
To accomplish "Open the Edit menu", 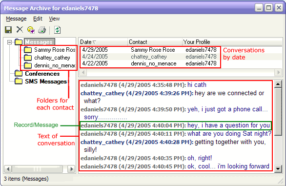I will 38,19.
